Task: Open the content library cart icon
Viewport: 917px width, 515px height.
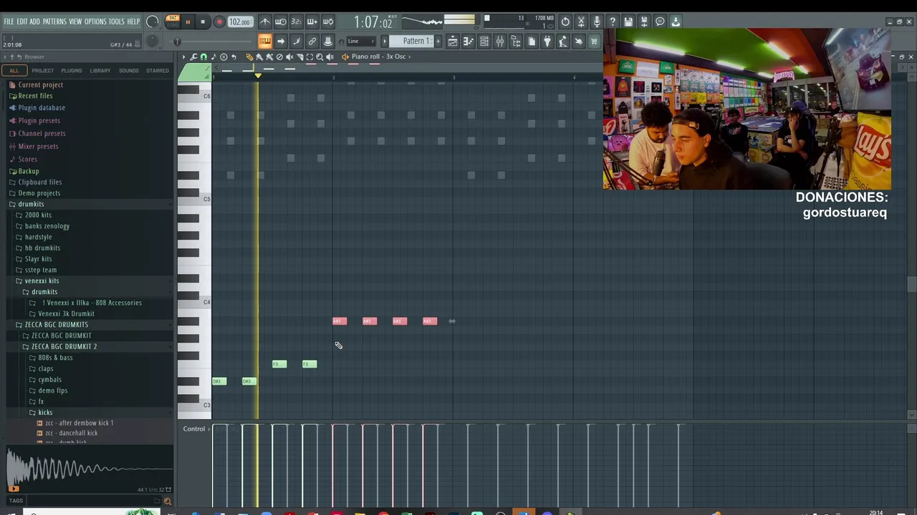Action: pos(595,41)
